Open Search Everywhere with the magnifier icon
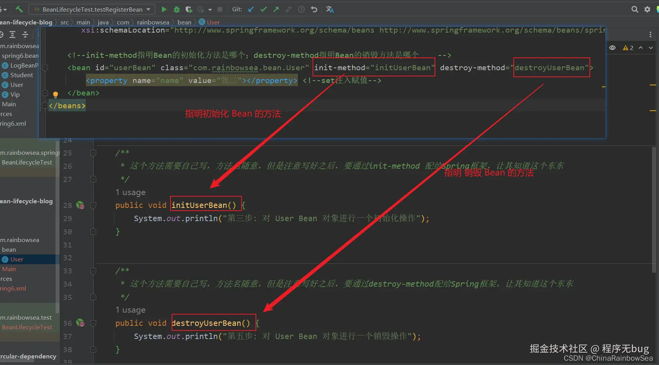The height and width of the screenshot is (365, 659). click(635, 9)
